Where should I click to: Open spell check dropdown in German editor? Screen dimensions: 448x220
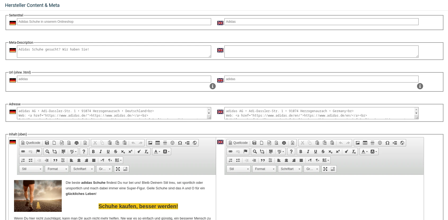(x=73, y=152)
